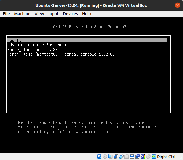The image size is (183, 160).
Task: Open the View menu
Action: click(x=39, y=14)
